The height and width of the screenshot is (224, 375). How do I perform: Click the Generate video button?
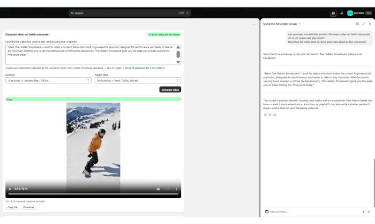(170, 90)
